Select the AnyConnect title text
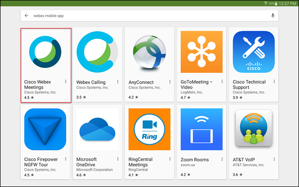Image resolution: width=299 pixels, height=187 pixels. [141, 82]
